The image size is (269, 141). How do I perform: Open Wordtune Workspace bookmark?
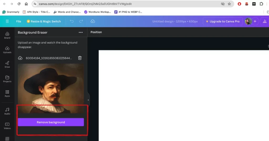tap(98, 12)
